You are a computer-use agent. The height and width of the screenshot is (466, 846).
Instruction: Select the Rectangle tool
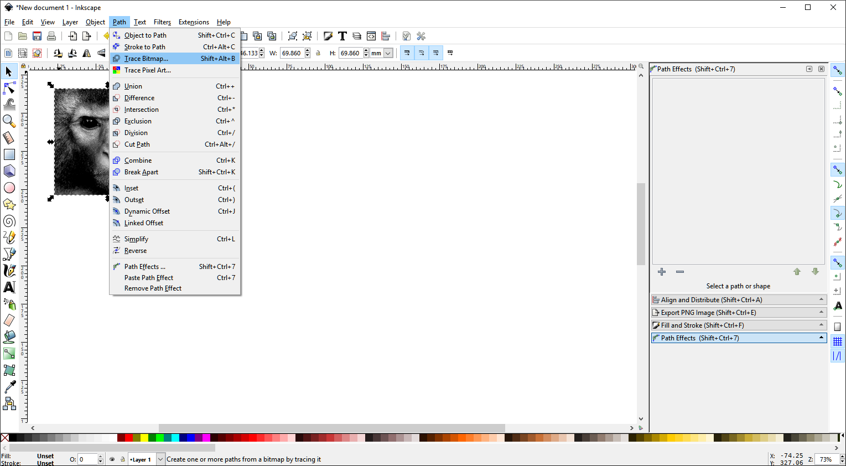[x=9, y=154]
